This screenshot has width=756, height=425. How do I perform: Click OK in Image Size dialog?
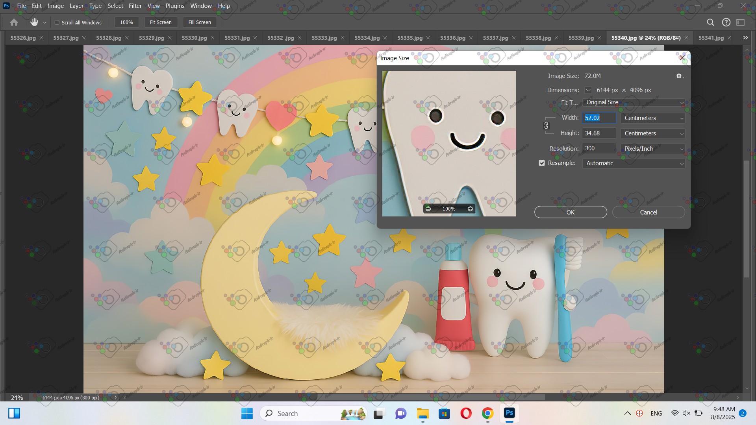(x=571, y=212)
